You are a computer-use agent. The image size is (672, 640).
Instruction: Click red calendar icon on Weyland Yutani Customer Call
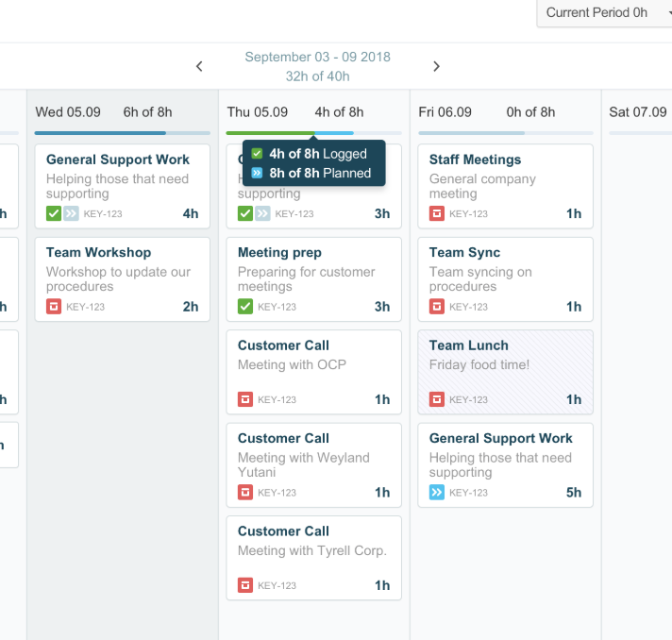tap(245, 492)
